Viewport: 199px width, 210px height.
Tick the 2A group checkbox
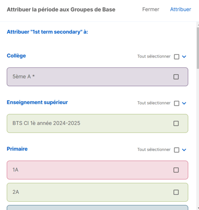click(x=176, y=192)
